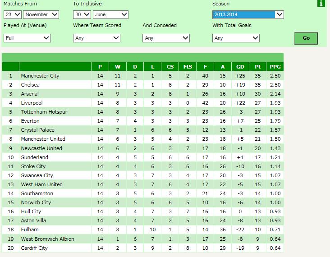Open the Matches From day dropdown
Screen dimensions: 330x257
coord(12,14)
